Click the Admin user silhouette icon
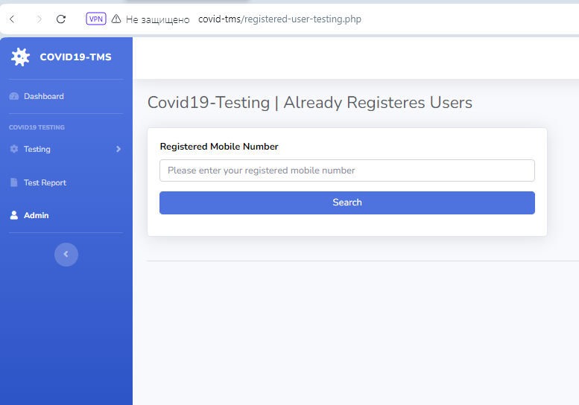Image resolution: width=579 pixels, height=405 pixels. (x=13, y=215)
